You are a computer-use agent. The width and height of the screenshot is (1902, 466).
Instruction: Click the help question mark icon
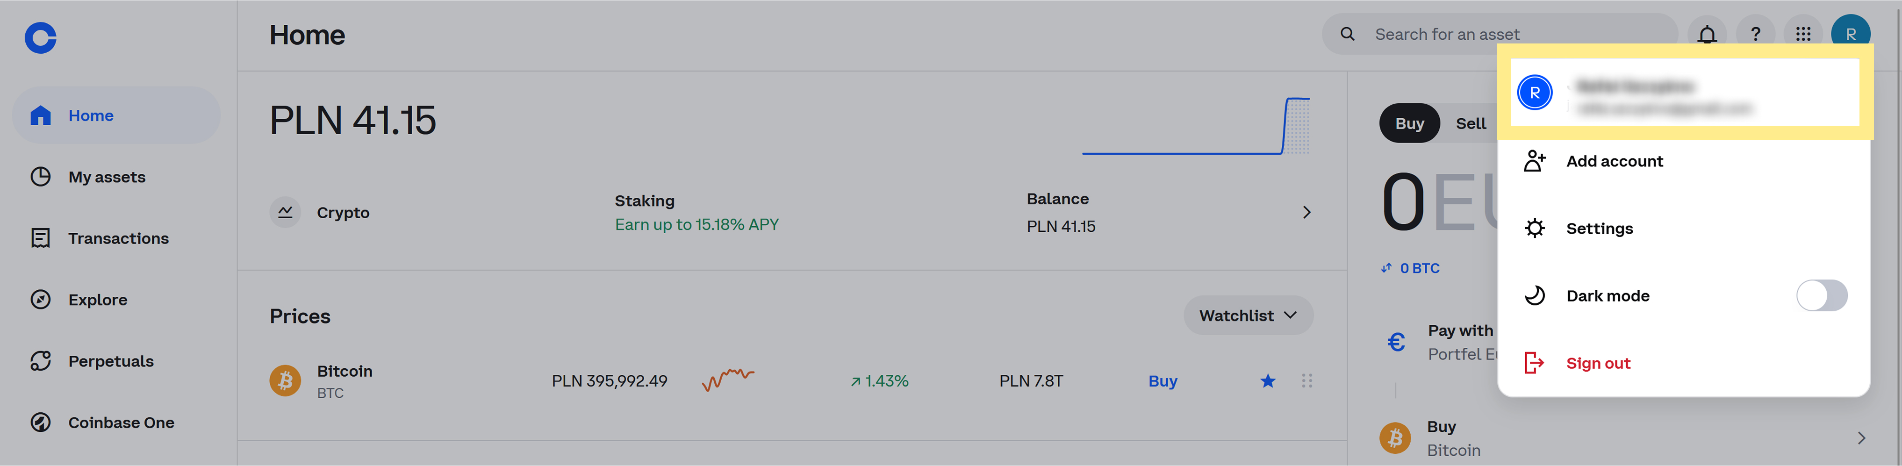[1755, 34]
